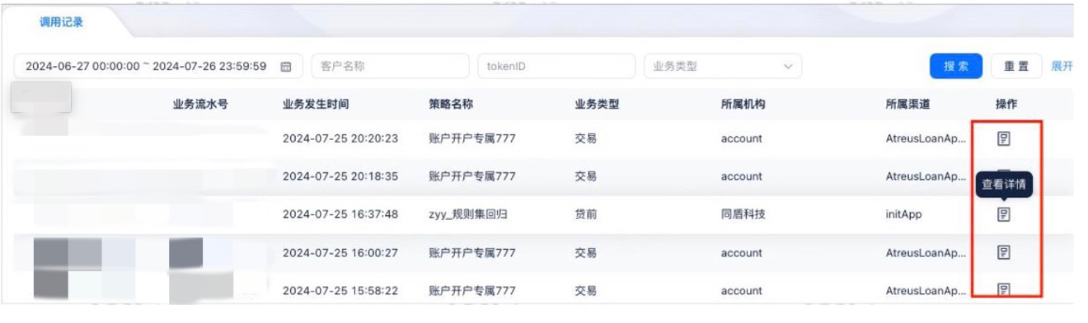View details for the 15:58:22 record
Image resolution: width=1088 pixels, height=323 pixels.
tap(1003, 289)
